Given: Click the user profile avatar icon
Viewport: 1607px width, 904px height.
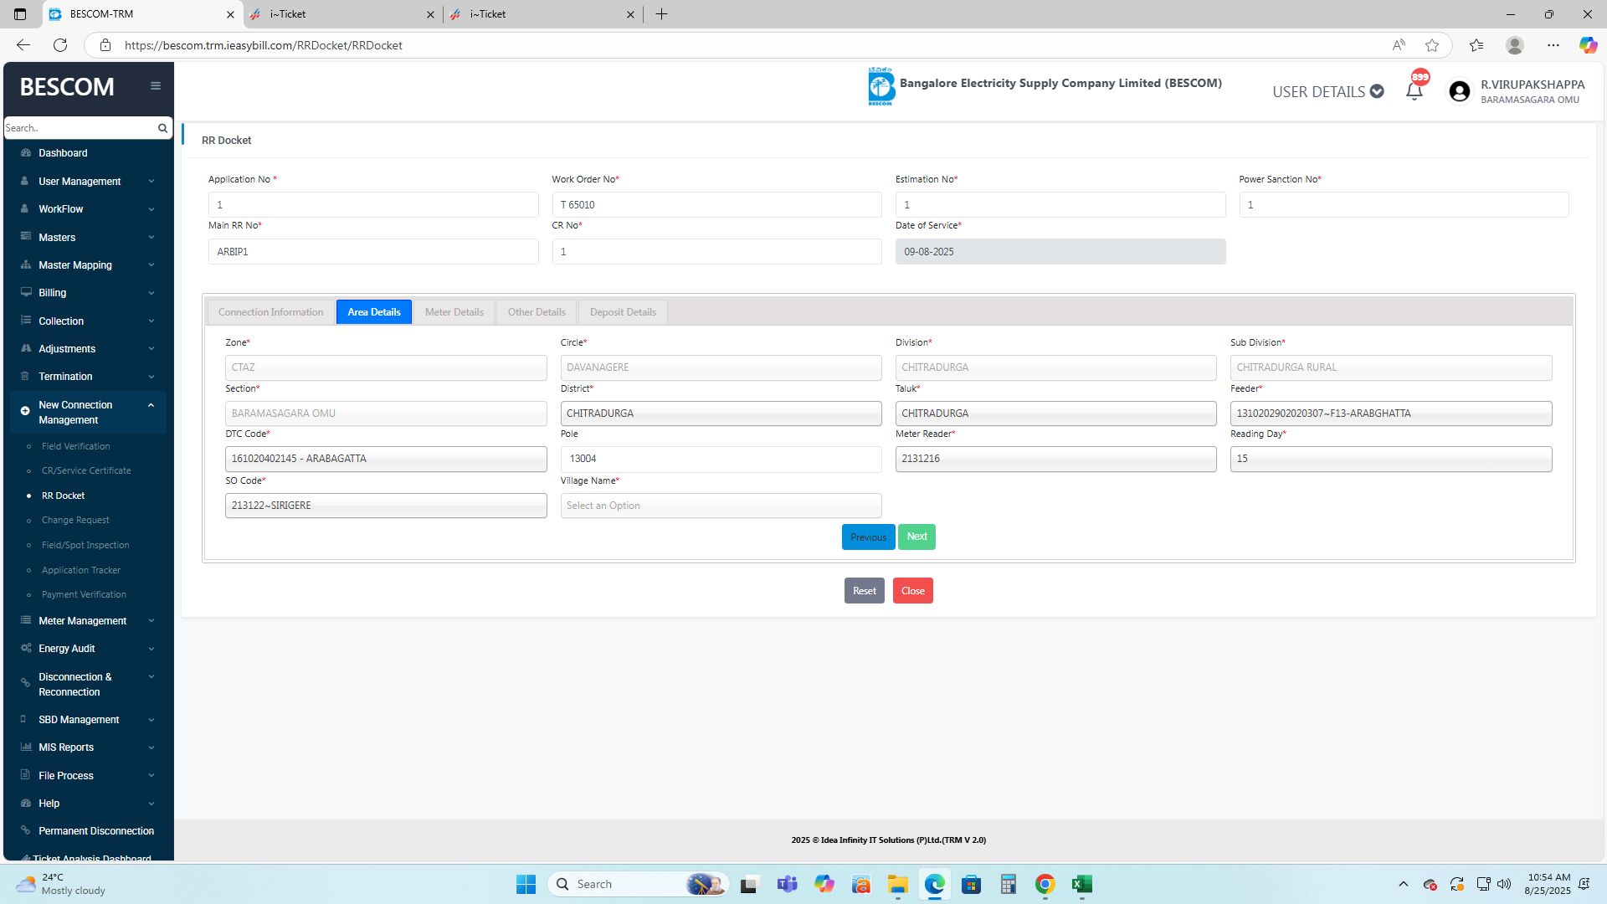Looking at the screenshot, I should click(1459, 91).
